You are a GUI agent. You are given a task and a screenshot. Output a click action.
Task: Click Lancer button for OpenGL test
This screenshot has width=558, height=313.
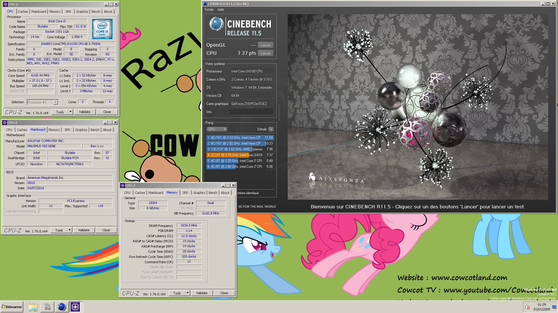[266, 45]
